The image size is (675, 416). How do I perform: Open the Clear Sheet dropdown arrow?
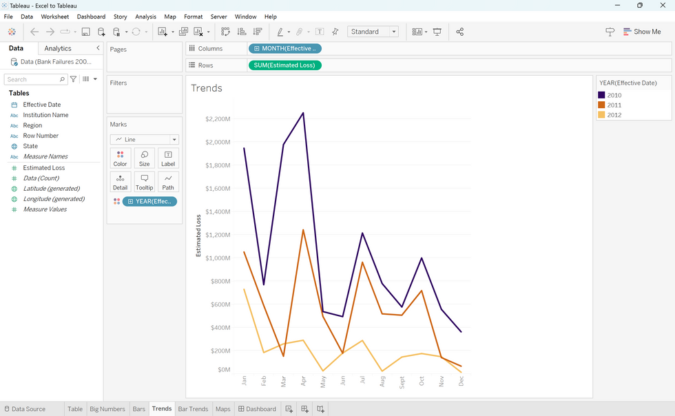(x=208, y=32)
